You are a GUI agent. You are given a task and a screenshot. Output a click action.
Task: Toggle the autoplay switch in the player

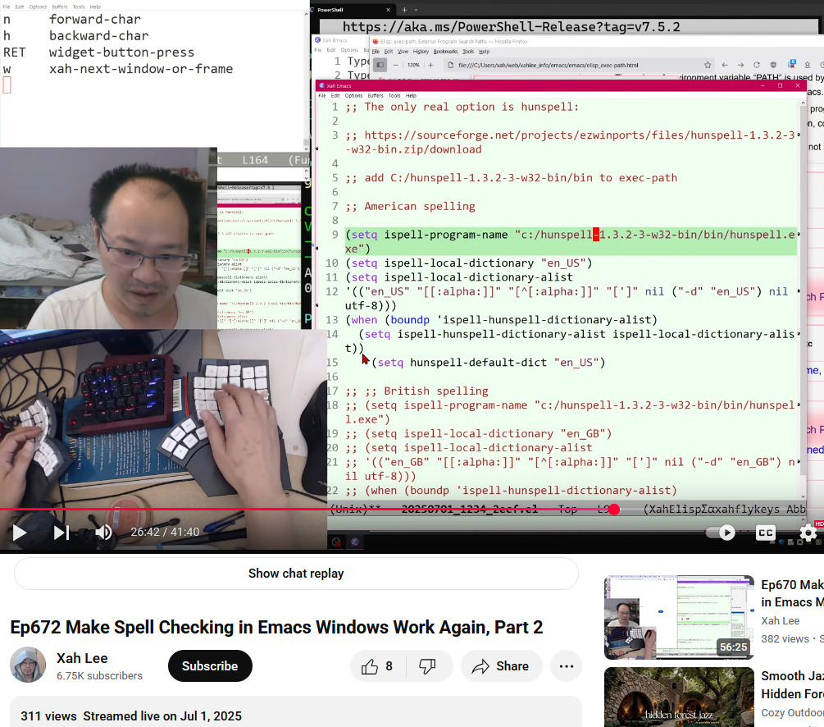(721, 533)
